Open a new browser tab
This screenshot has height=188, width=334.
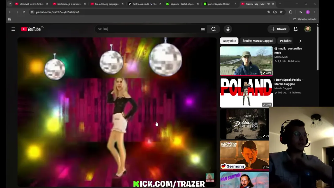coord(280,4)
